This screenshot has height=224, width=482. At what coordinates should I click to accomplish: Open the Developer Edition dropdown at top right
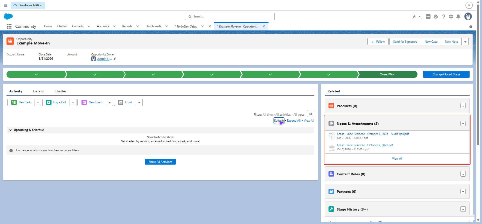pos(469,5)
